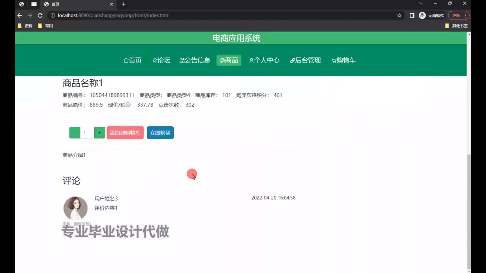486x273 pixels.
Task: View site info icon in address bar
Action: click(x=53, y=15)
